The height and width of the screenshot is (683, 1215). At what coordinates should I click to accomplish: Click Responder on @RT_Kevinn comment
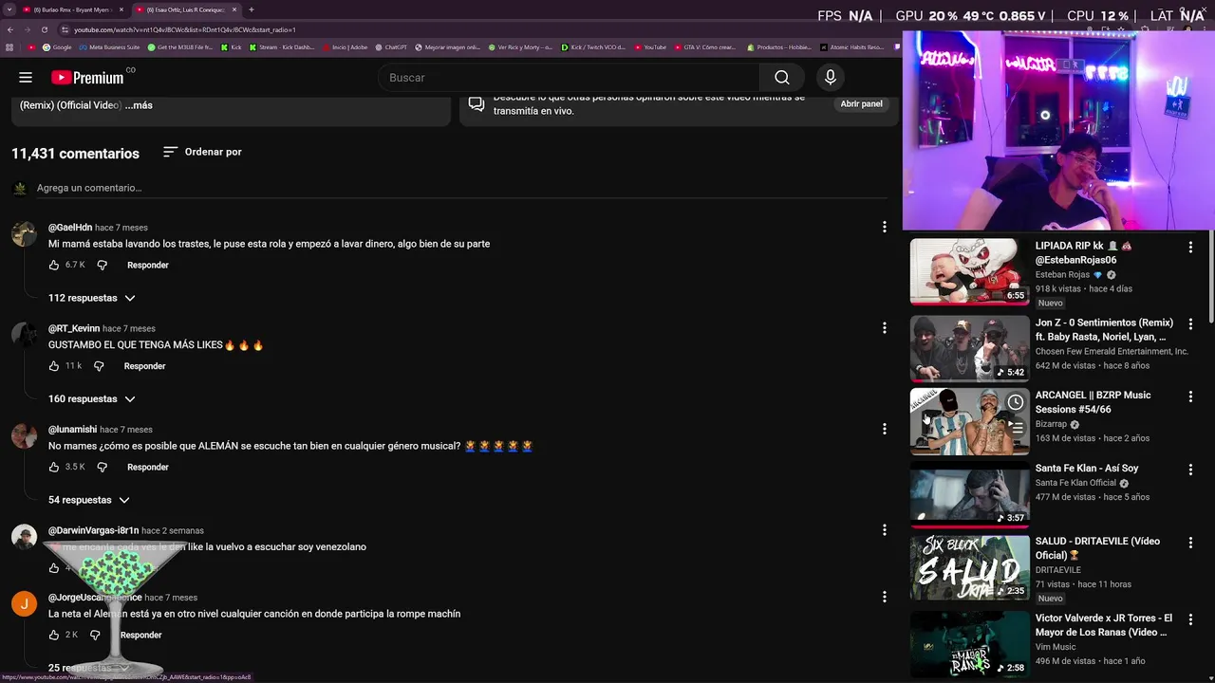click(x=144, y=366)
